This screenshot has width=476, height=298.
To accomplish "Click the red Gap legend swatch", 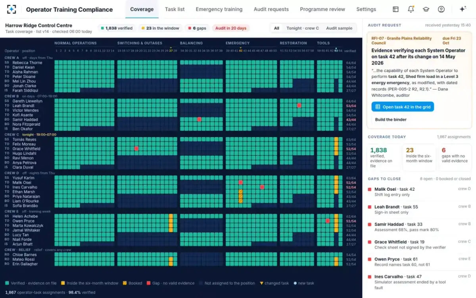I will (149, 283).
